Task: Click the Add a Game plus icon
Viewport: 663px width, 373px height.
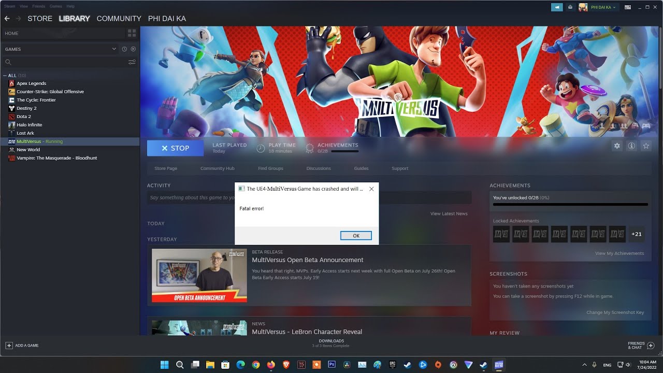Action: 9,345
